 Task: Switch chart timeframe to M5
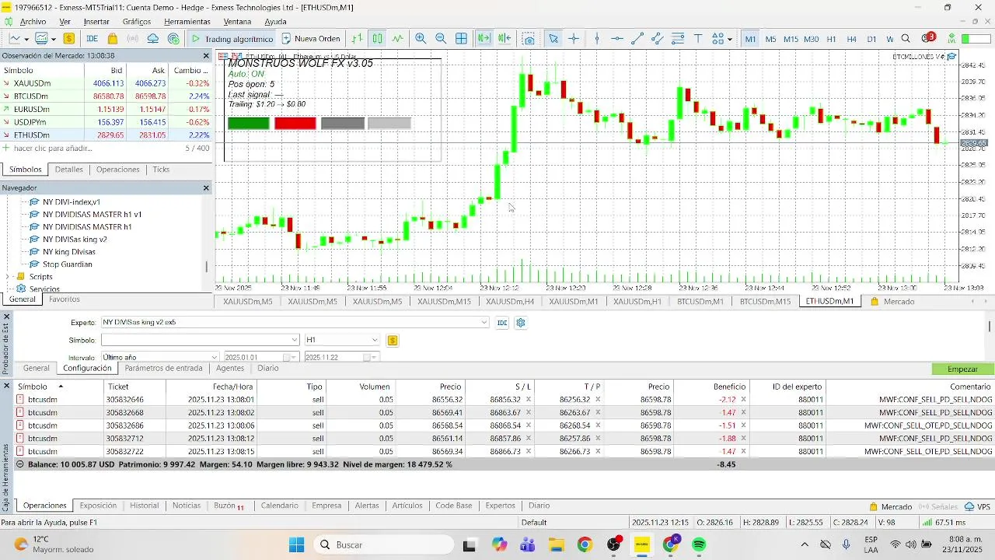(770, 39)
